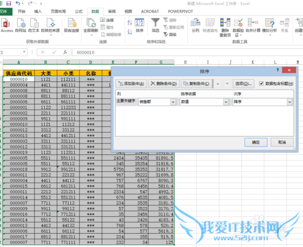
Task: Open the Order dropdown (降序)
Action: point(290,102)
